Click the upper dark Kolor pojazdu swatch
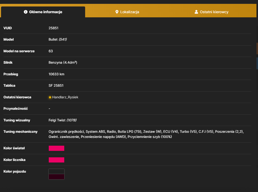Viewport: 258px width, 192px height. pos(57,171)
